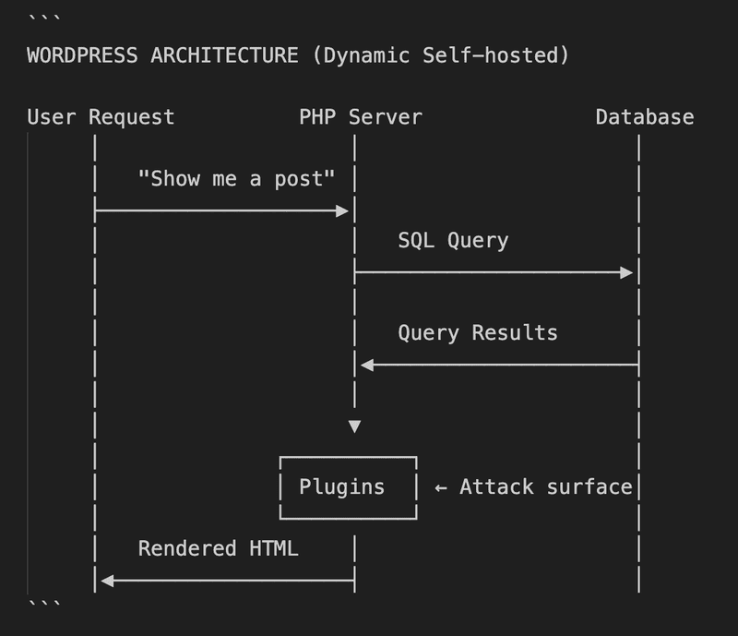Click the "SQL Query" message label
738x636 pixels.
[453, 241]
